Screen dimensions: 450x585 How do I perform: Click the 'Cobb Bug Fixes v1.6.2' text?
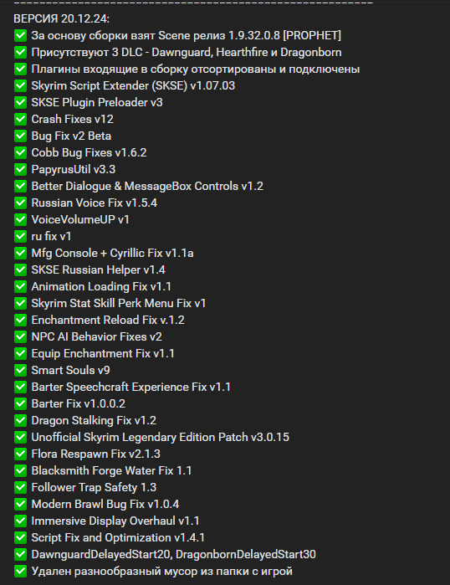(x=89, y=152)
